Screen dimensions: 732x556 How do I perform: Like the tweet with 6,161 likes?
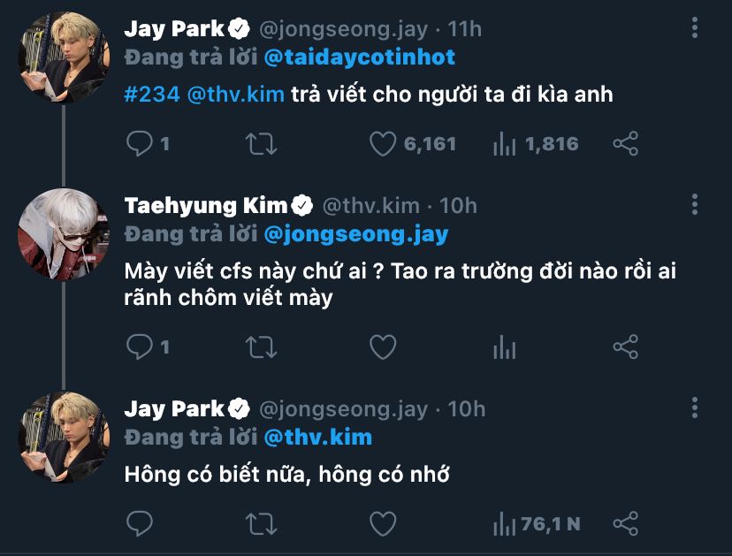[382, 144]
